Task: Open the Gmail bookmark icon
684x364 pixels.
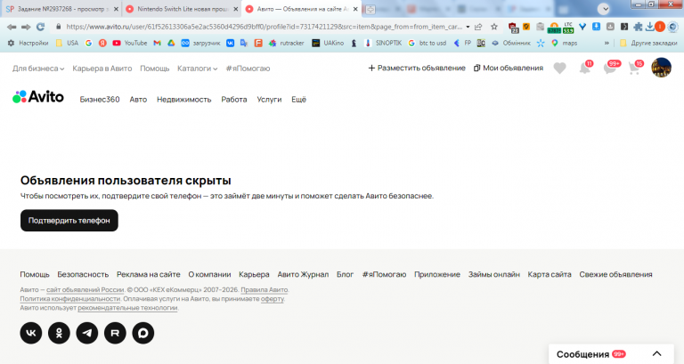Action: (157, 43)
